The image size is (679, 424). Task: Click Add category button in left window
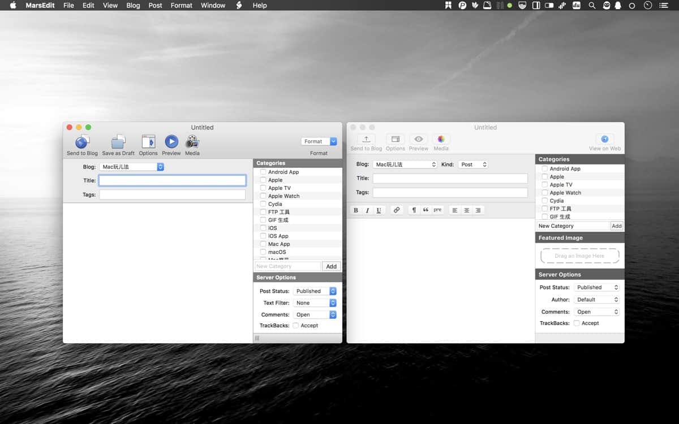tap(332, 266)
